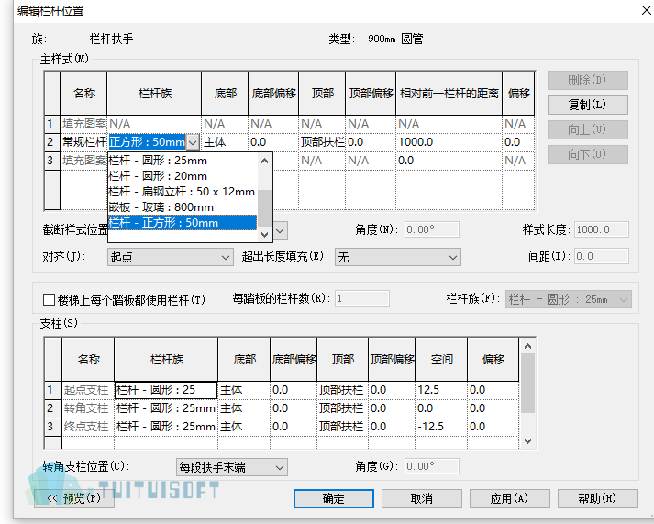Select 栏杆 - 圆形 : 20mm in dropdown list
Screen dimensions: 654x524
click(x=183, y=176)
